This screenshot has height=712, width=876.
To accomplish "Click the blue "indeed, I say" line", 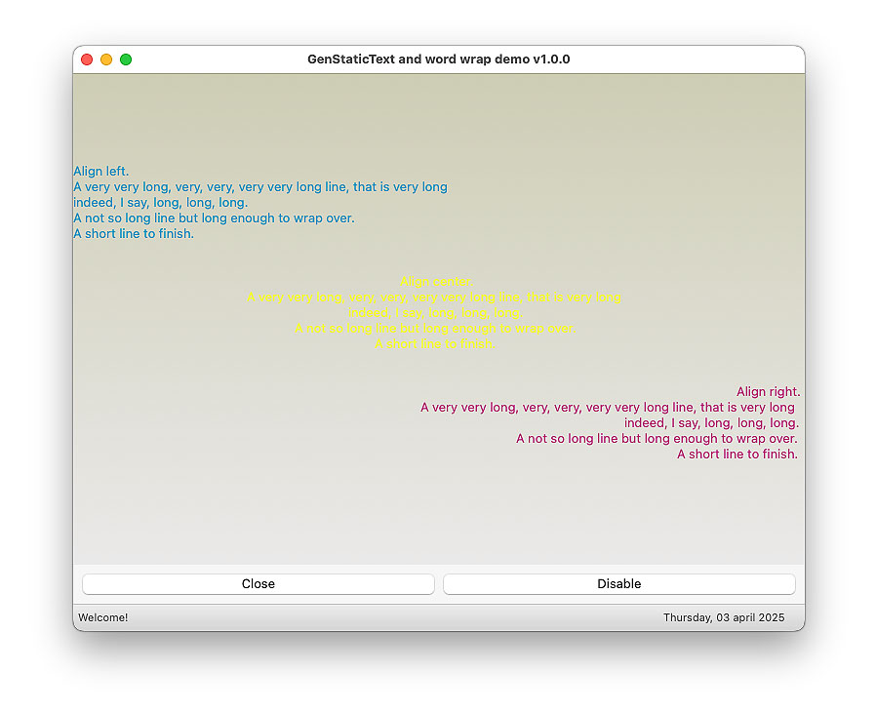I will [x=160, y=203].
